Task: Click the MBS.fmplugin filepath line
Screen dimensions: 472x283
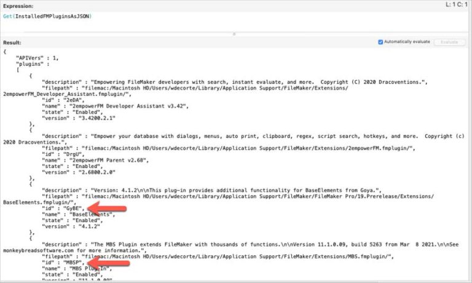Action: 218,257
